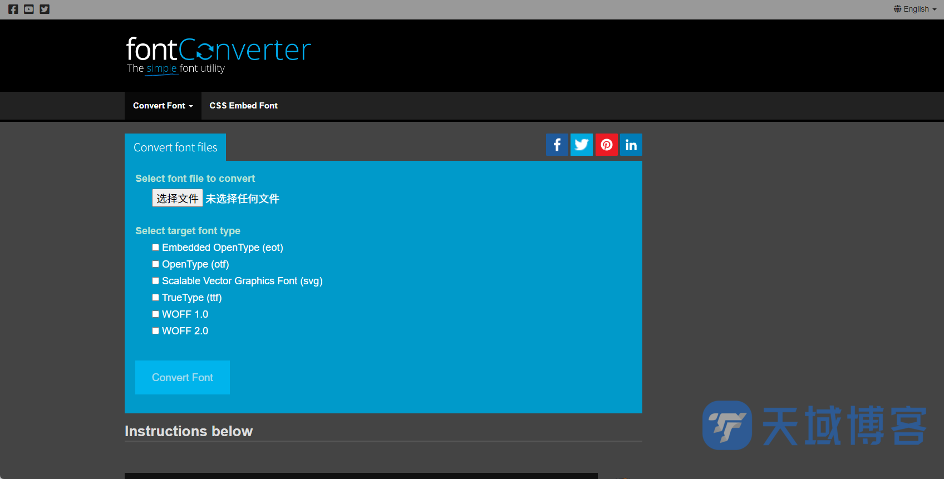Click the 未选择任何文件 status text
Image resolution: width=944 pixels, height=479 pixels.
pyautogui.click(x=243, y=199)
